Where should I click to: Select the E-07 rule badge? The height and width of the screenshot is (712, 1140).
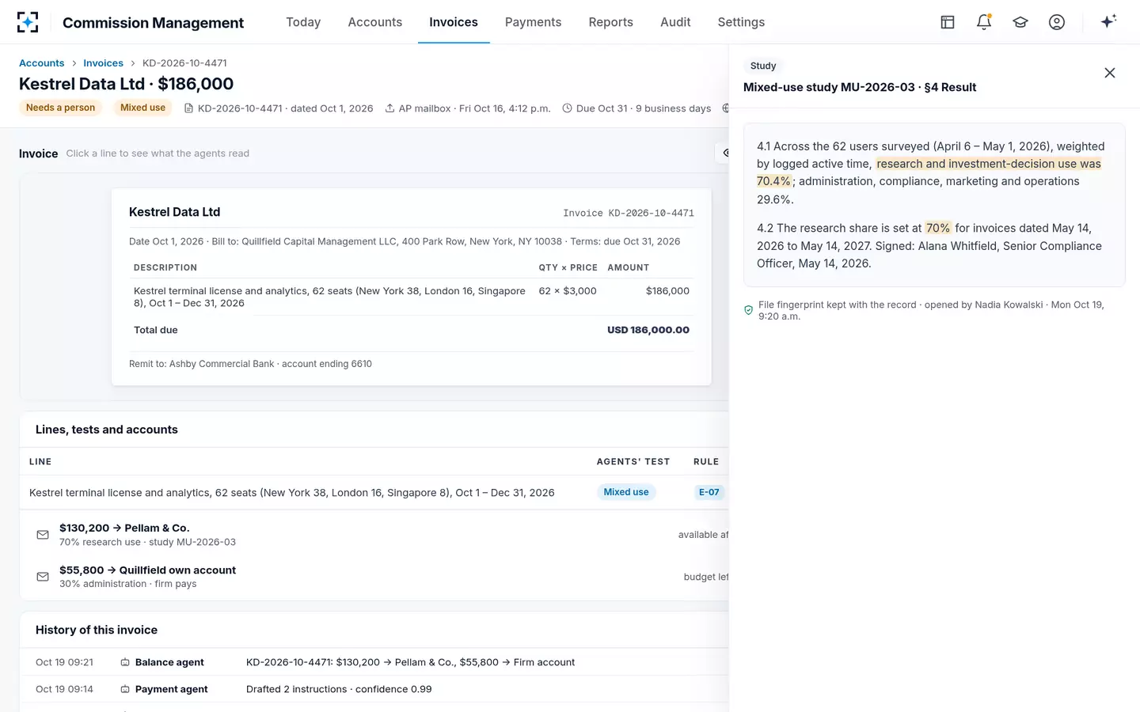[x=709, y=492]
